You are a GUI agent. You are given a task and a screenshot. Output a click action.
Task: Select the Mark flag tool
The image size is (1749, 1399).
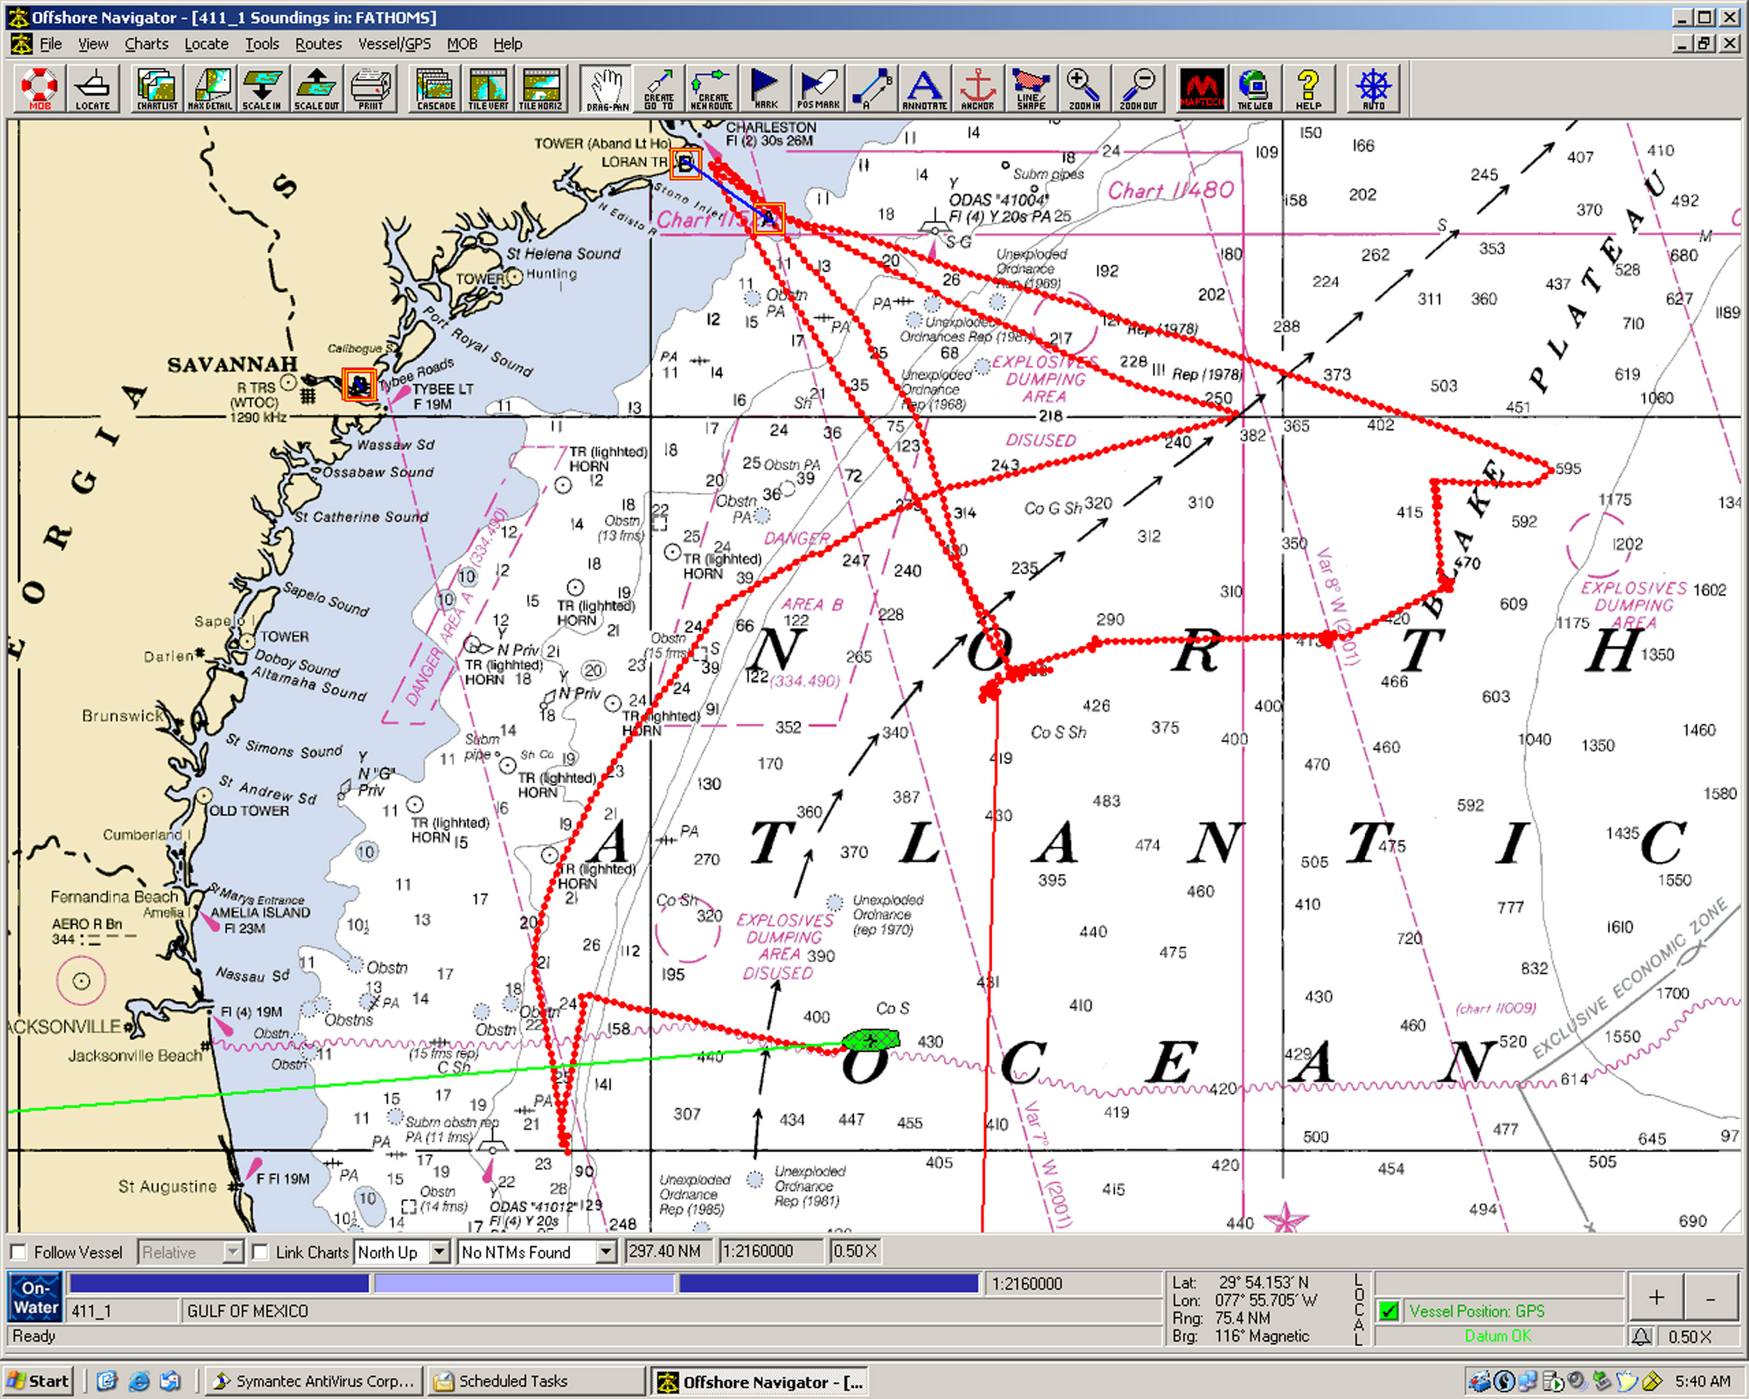[x=765, y=88]
